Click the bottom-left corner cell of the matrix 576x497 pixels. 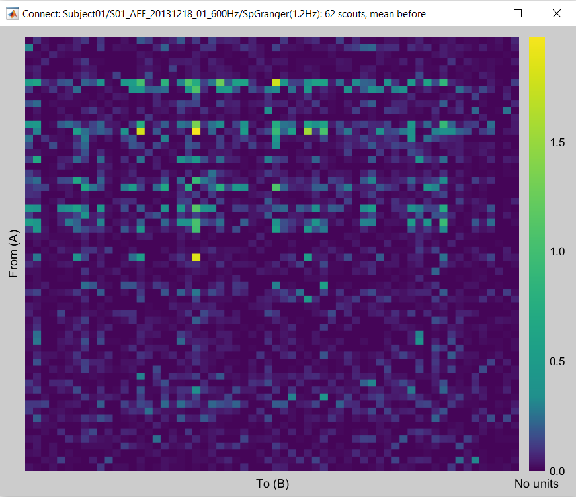point(29,467)
